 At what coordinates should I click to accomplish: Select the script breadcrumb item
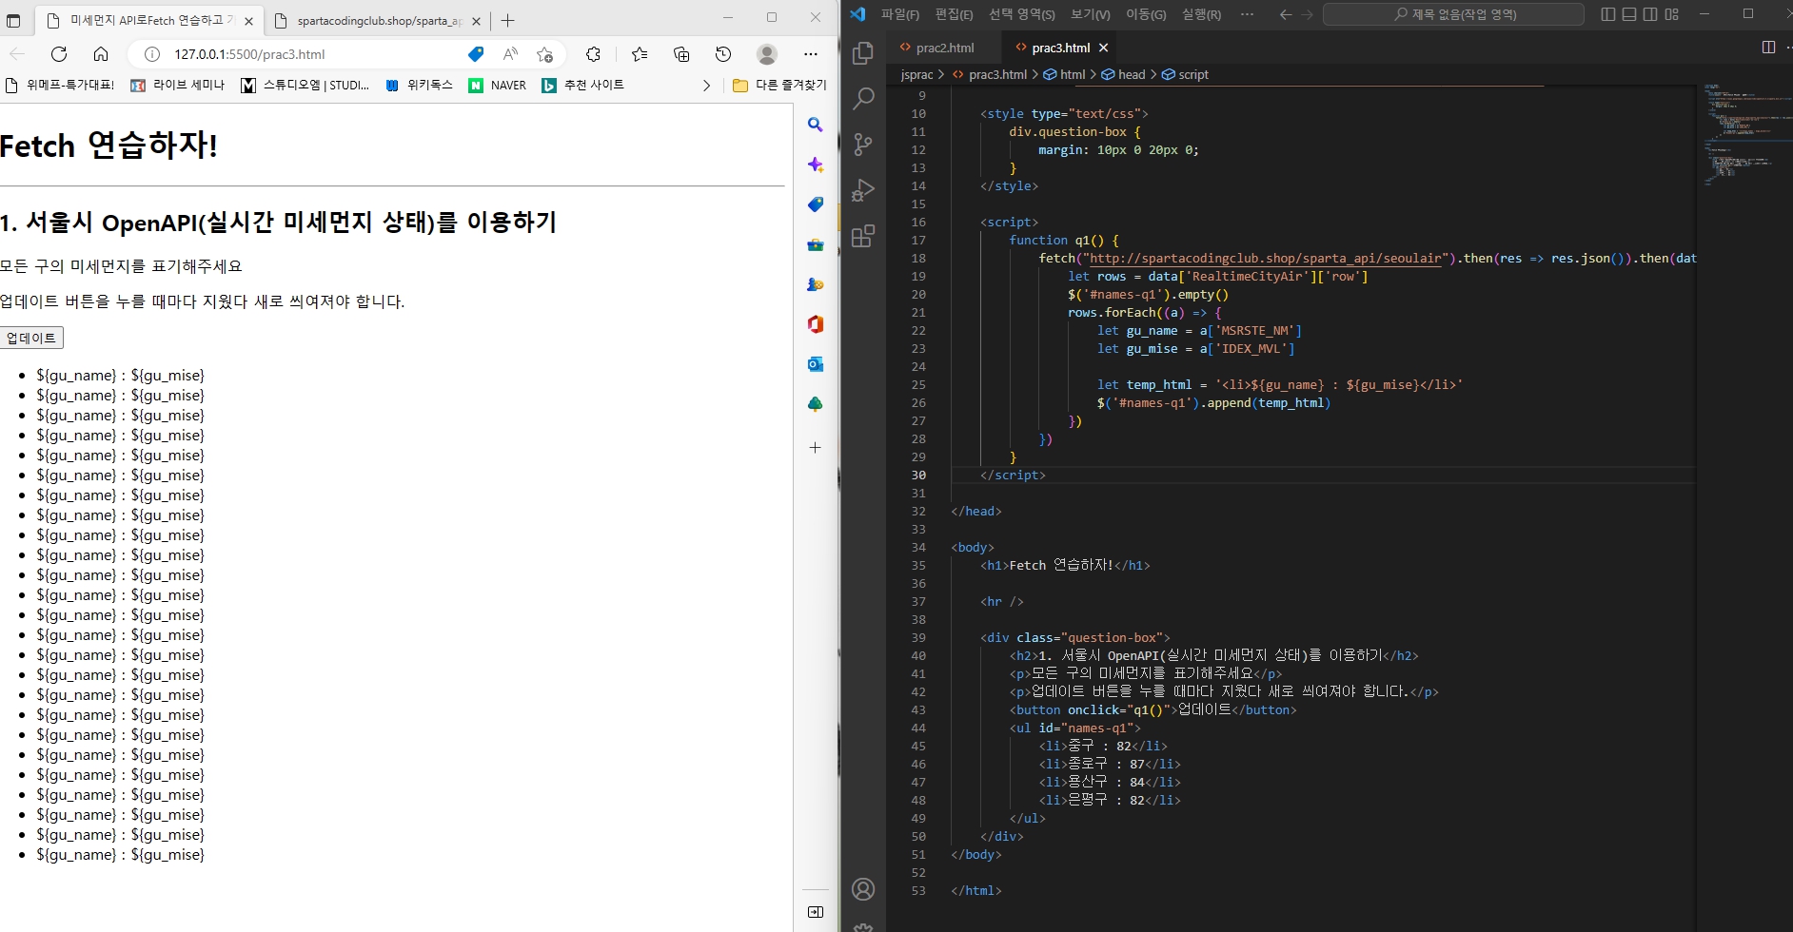tap(1186, 74)
